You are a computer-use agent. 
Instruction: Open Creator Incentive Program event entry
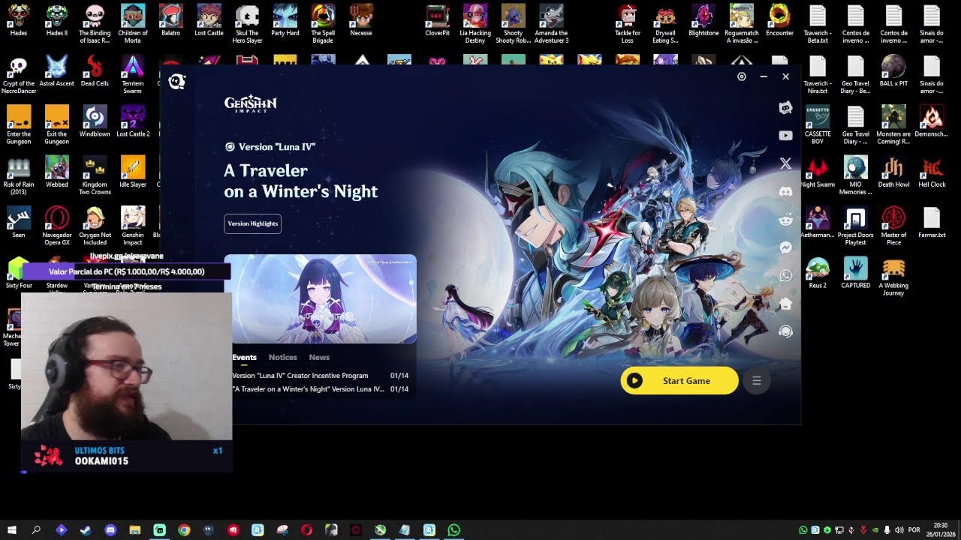321,376
